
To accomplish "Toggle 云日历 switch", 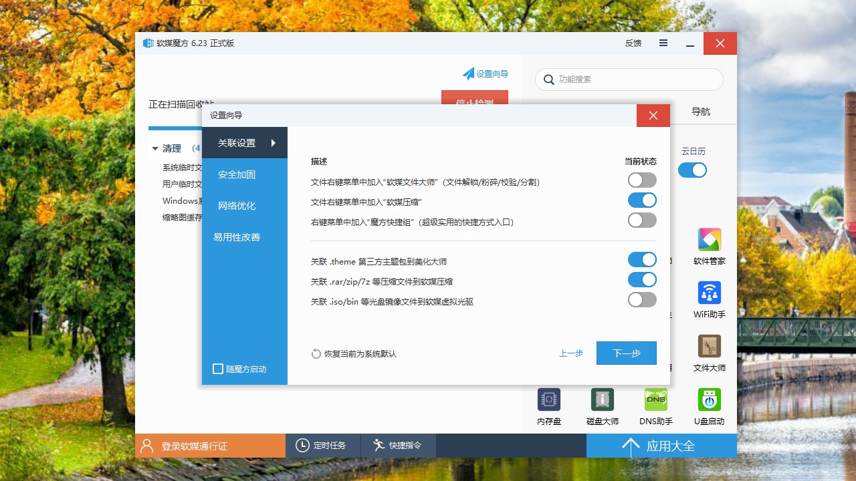I will coord(692,170).
